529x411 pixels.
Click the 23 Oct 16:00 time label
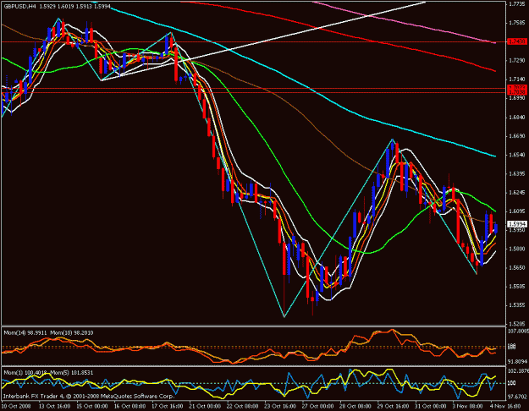point(280,406)
